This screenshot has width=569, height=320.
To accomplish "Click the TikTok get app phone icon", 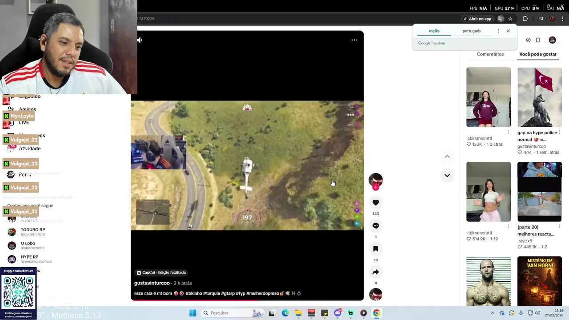I will [x=538, y=40].
